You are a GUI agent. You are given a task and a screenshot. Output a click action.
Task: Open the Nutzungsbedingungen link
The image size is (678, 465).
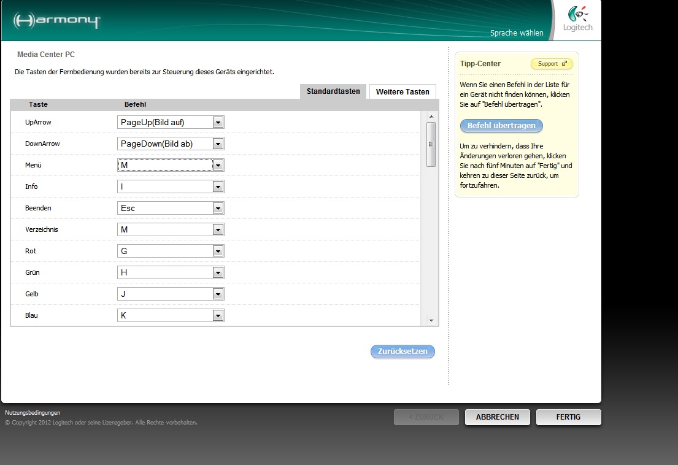coord(33,413)
